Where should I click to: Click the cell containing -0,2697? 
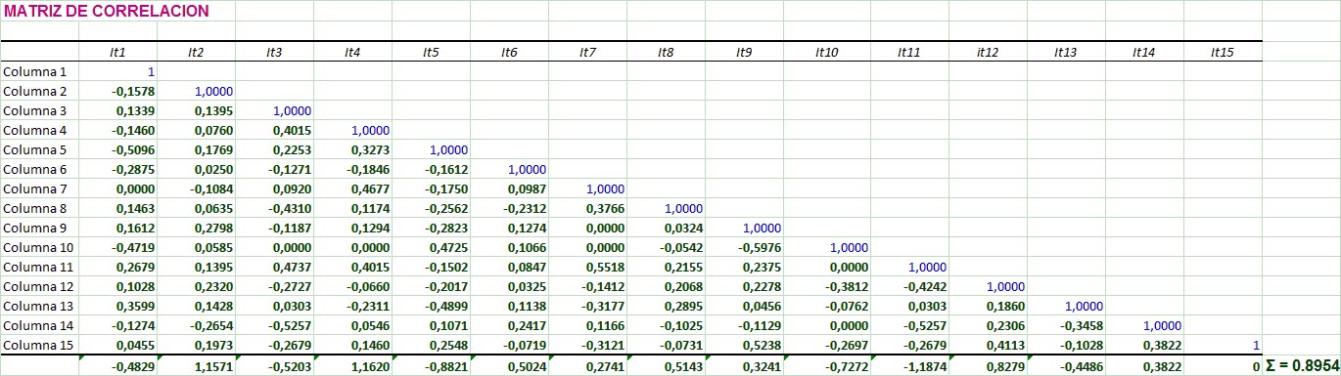pyautogui.click(x=827, y=345)
